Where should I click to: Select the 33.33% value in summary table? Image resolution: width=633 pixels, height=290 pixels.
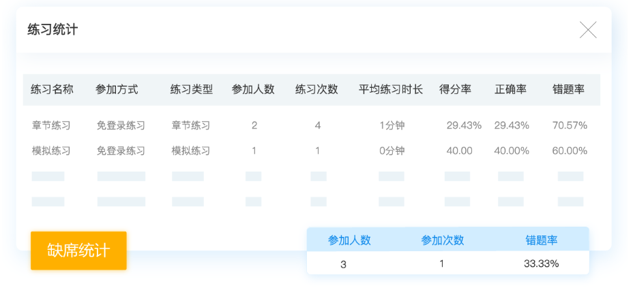[x=542, y=263]
